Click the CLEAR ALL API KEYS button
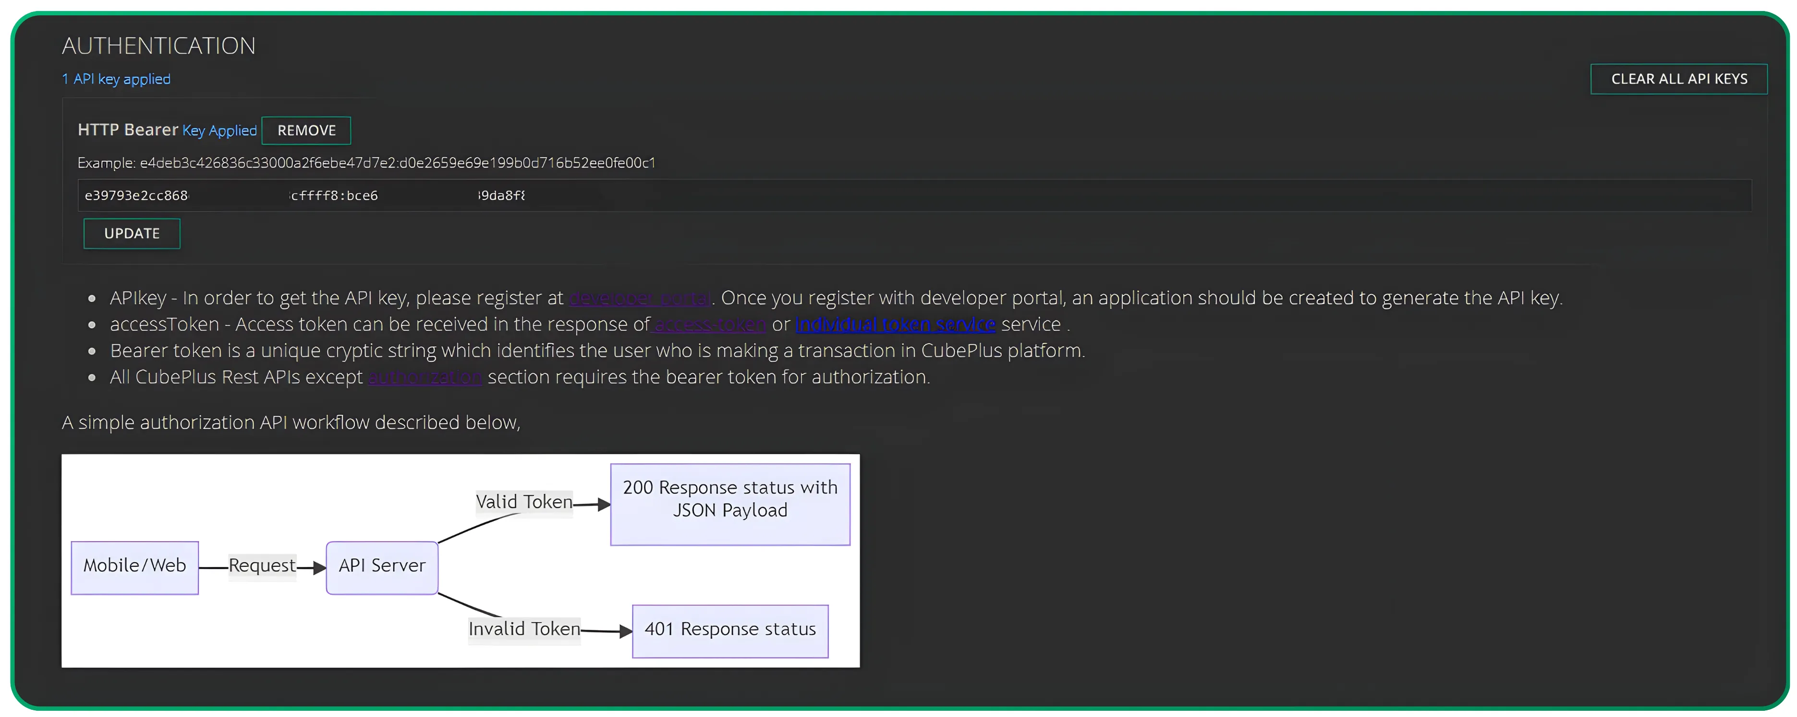 (x=1679, y=79)
